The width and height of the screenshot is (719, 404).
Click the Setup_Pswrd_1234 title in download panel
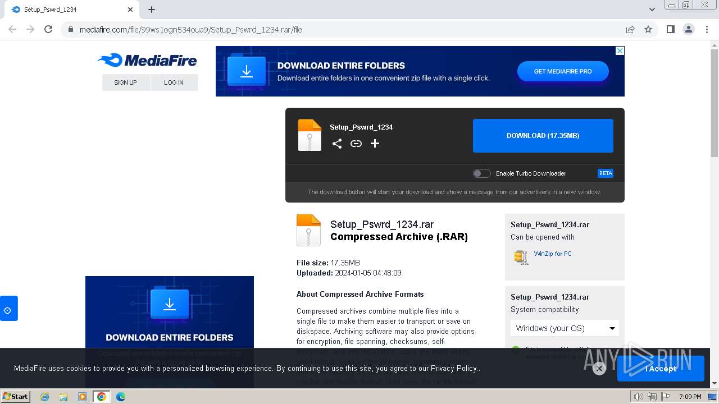click(x=361, y=127)
